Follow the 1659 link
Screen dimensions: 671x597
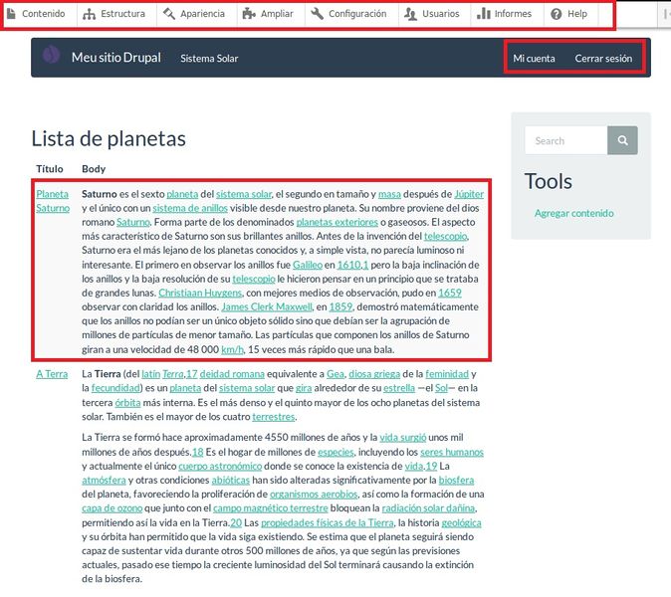(450, 293)
